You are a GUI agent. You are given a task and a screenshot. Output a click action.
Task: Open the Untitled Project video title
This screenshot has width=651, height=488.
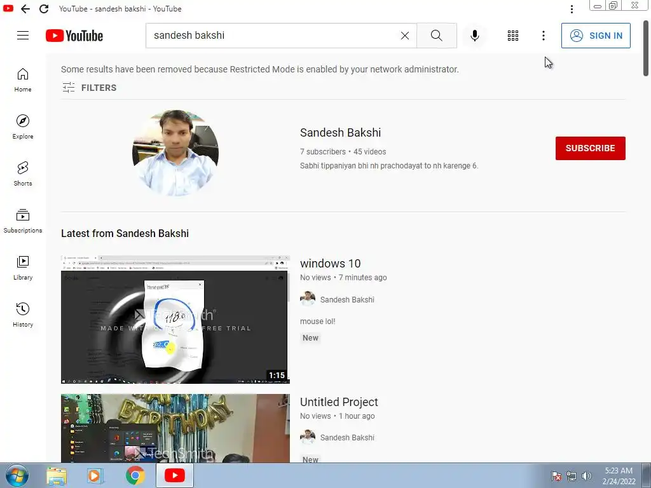[339, 402]
